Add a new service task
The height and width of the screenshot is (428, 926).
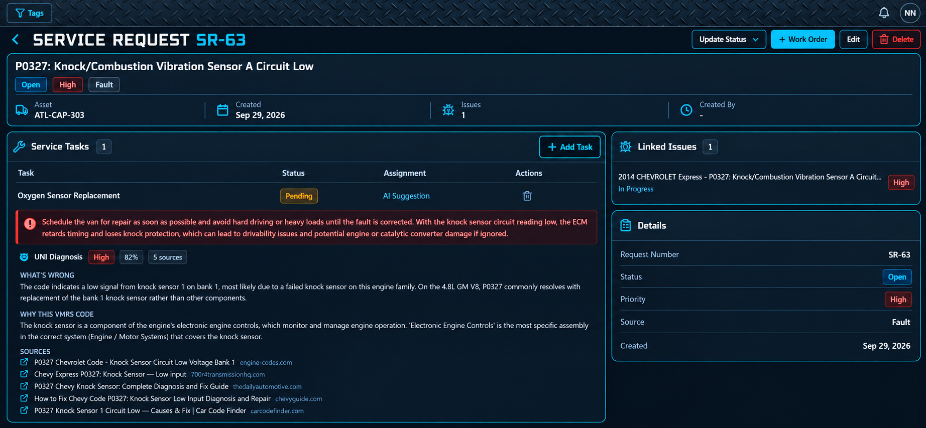[x=569, y=147]
